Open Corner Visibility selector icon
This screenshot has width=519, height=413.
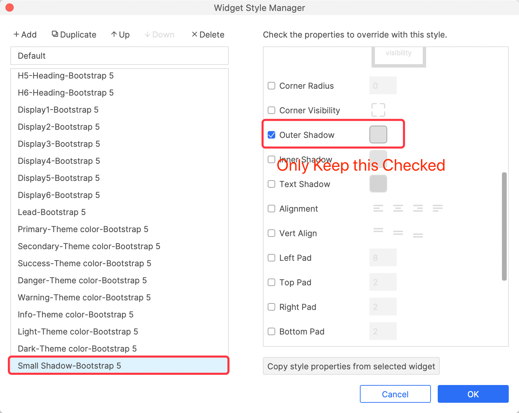pos(378,110)
